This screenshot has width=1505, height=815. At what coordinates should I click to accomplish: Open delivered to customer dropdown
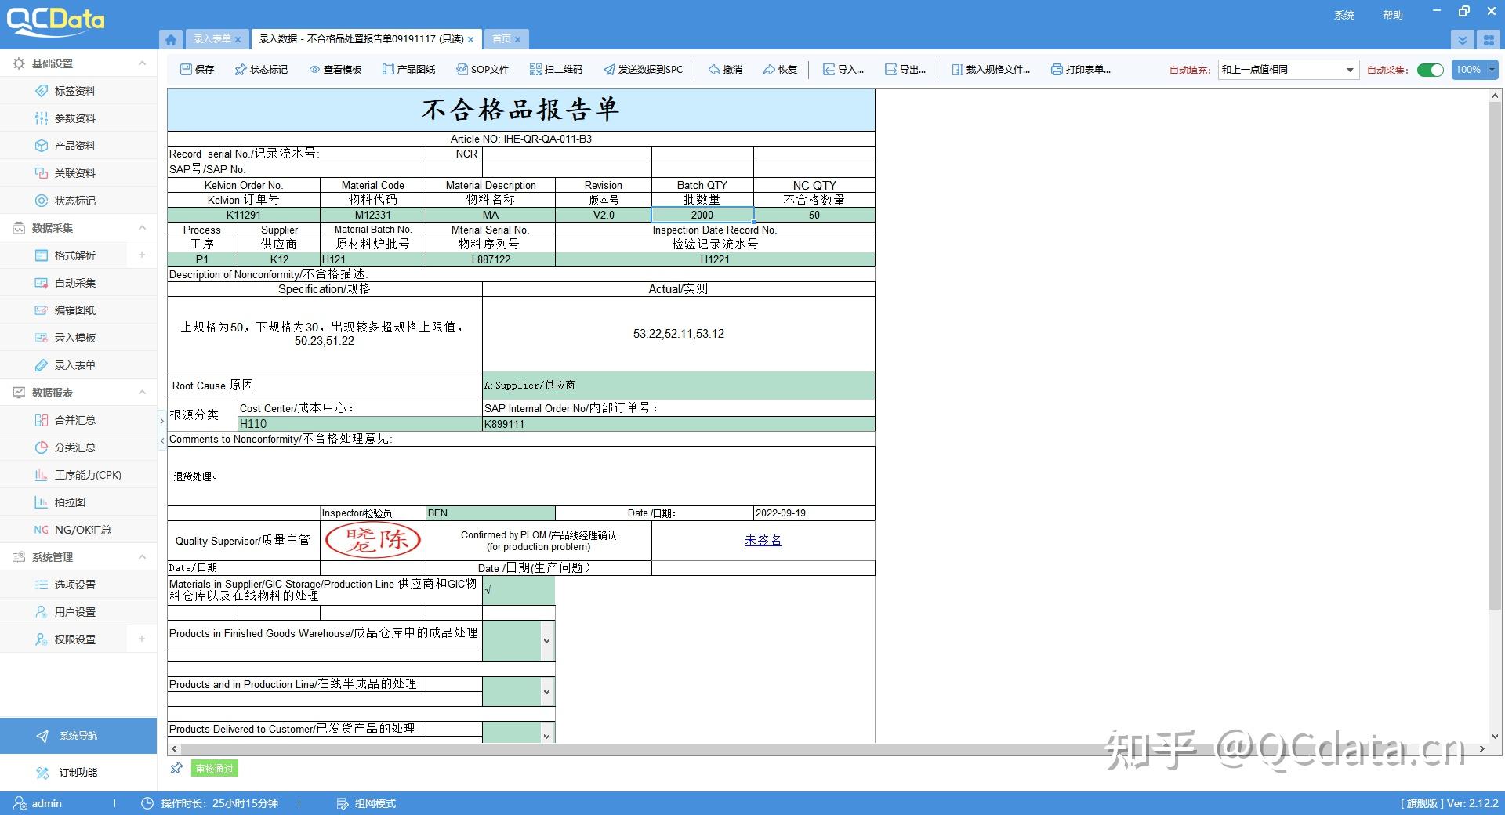point(546,735)
